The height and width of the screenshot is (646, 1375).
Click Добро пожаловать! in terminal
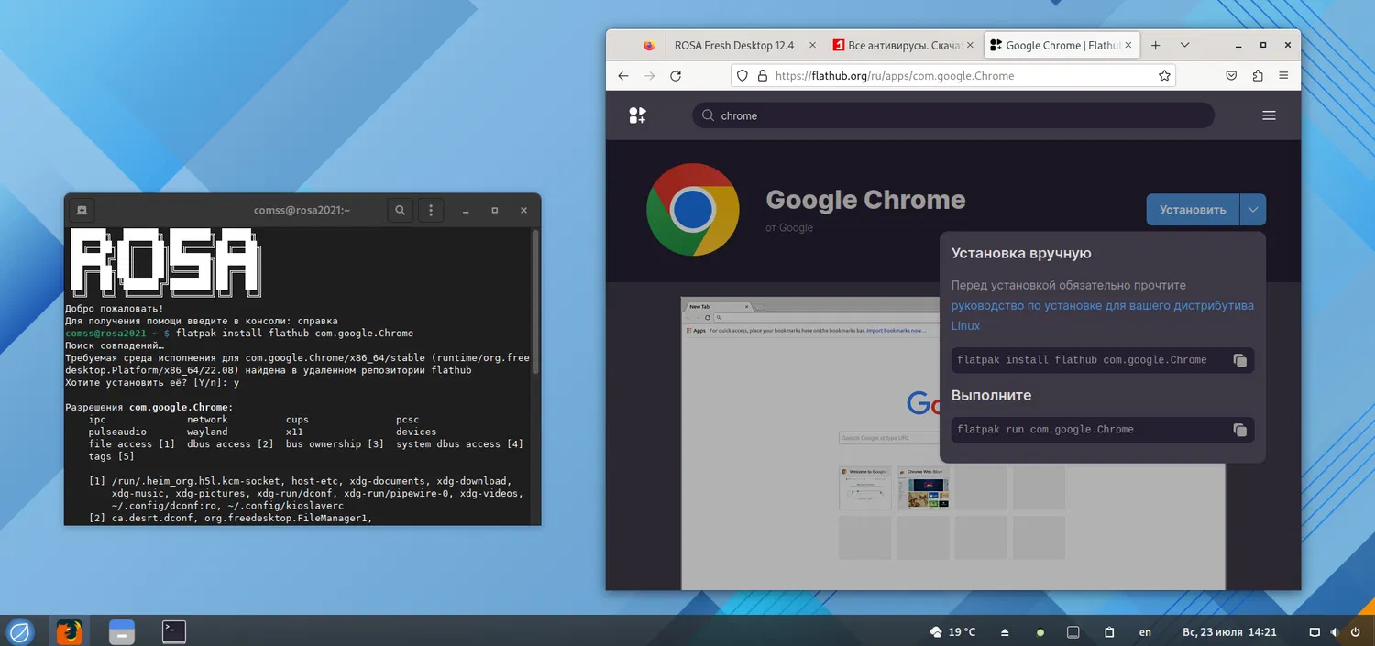[x=114, y=309]
